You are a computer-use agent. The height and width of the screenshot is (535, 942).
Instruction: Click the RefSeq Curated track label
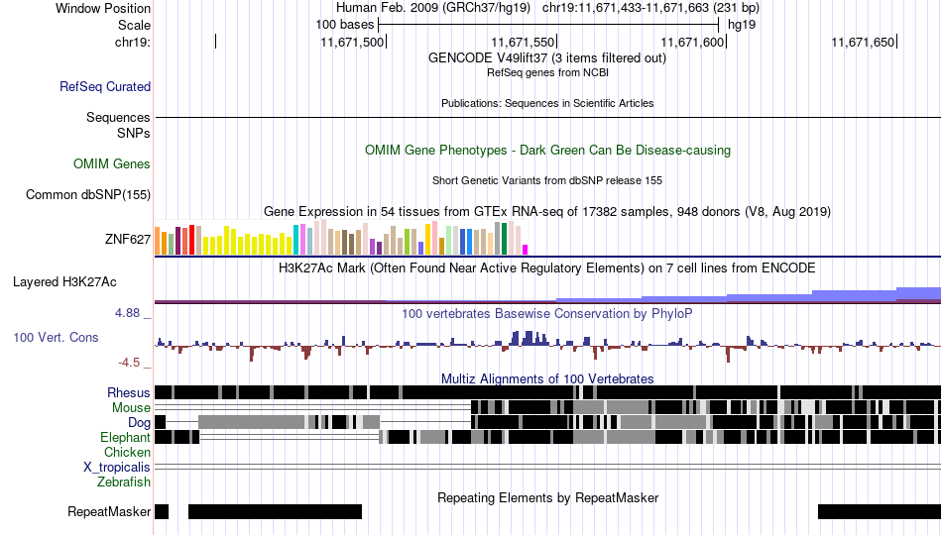click(x=105, y=86)
